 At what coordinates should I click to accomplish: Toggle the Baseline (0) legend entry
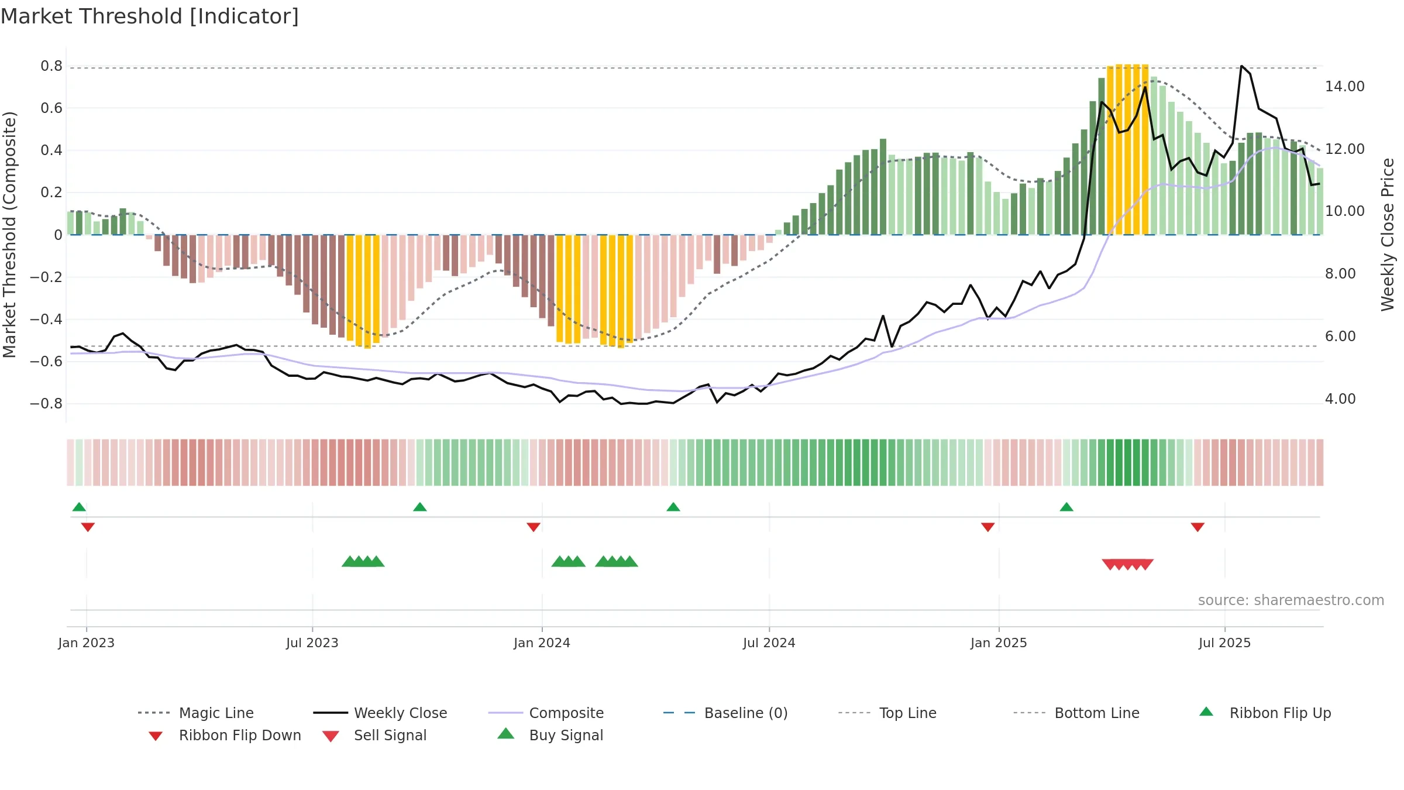[725, 713]
